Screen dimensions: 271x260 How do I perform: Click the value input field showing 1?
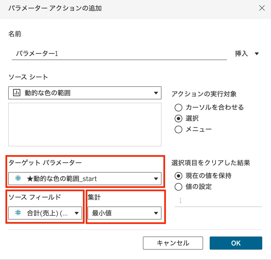[218, 201]
